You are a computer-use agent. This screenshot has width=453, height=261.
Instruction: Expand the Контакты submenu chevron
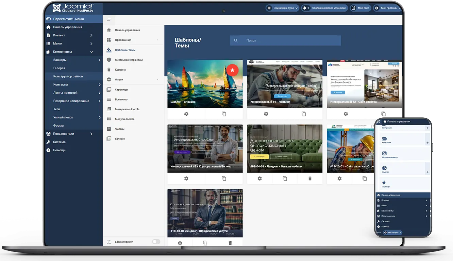(99, 85)
